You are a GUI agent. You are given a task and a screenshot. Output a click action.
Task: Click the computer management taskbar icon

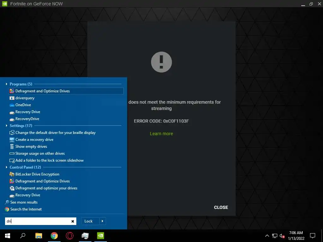(85, 236)
